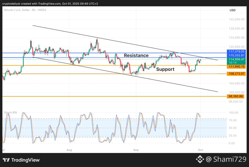Click the USD currency label
This screenshot has width=249, height=167.
coord(232,10)
